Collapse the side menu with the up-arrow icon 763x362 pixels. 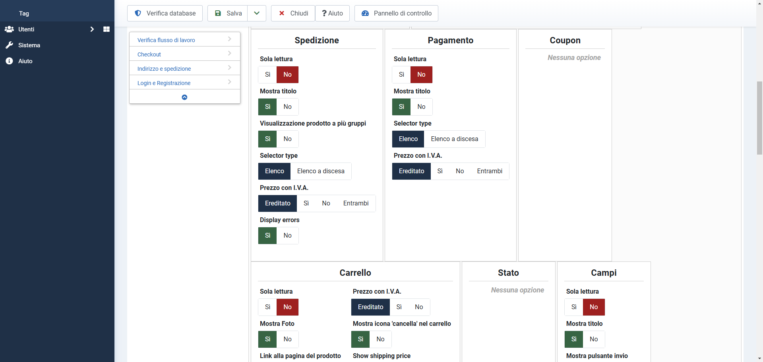tap(184, 97)
